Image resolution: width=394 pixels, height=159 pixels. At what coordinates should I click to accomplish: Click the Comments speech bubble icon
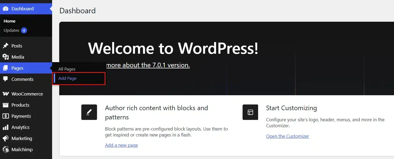coord(5,79)
